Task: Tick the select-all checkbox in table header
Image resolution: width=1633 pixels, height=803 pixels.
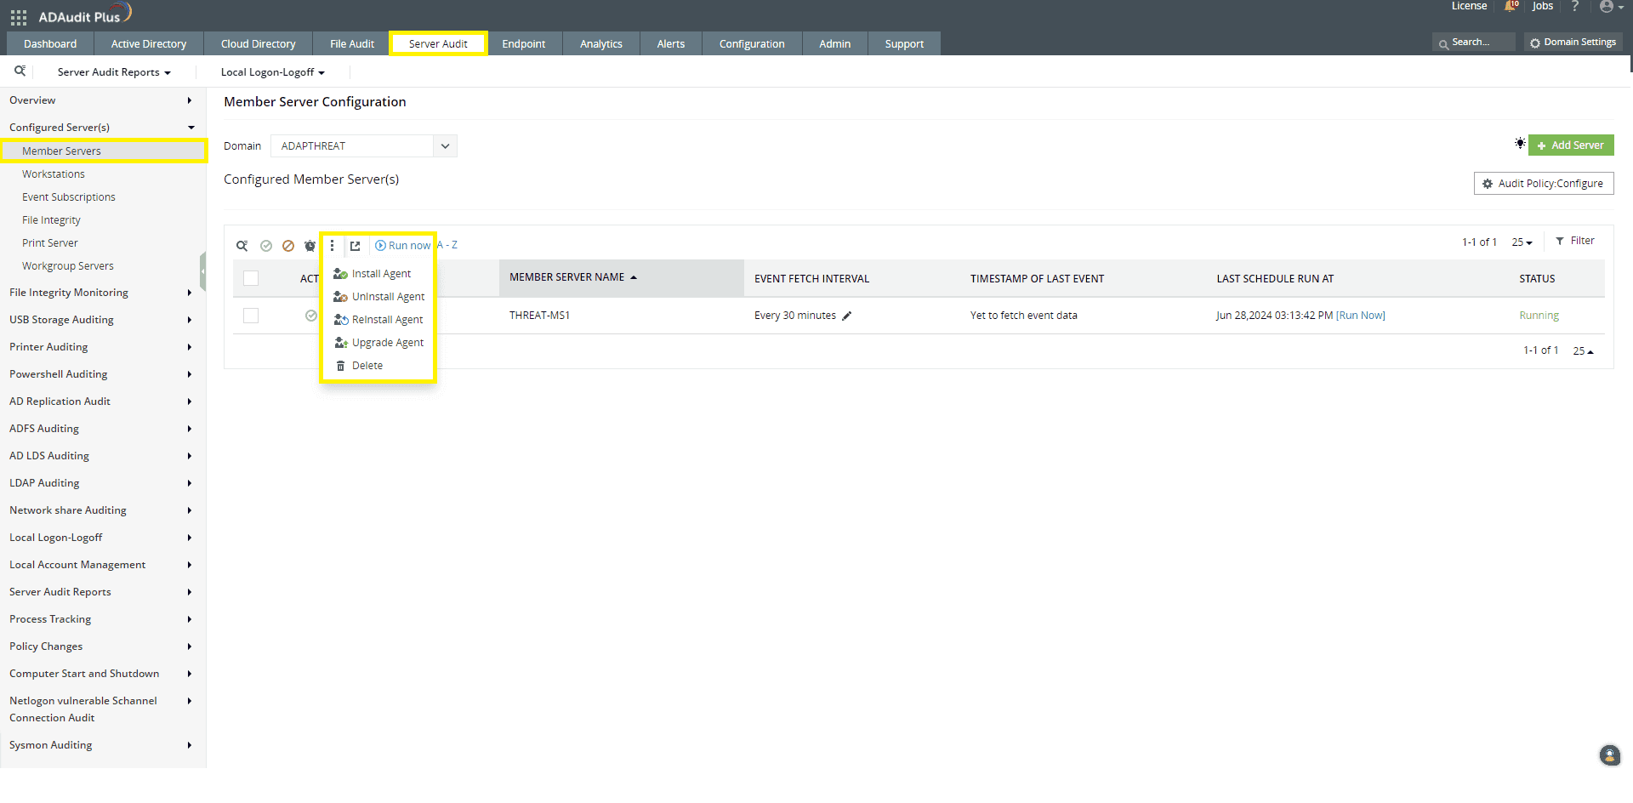Action: pos(251,278)
